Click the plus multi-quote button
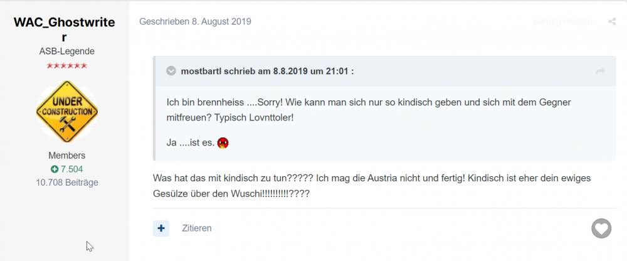This screenshot has width=627, height=261. tap(161, 228)
